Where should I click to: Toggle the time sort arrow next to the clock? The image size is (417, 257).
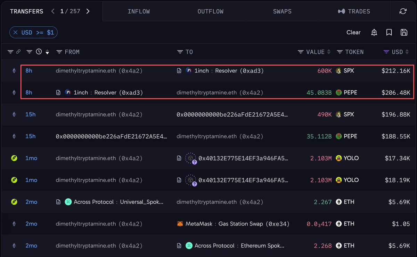coord(47,52)
